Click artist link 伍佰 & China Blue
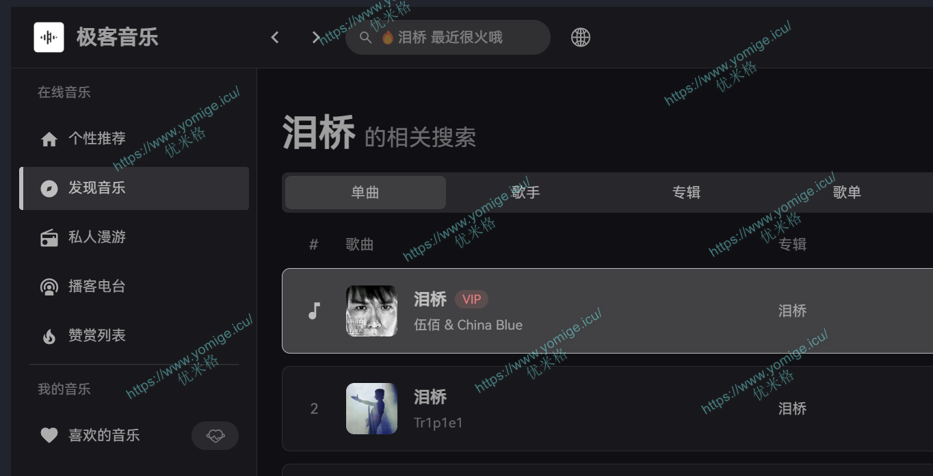 coord(469,325)
